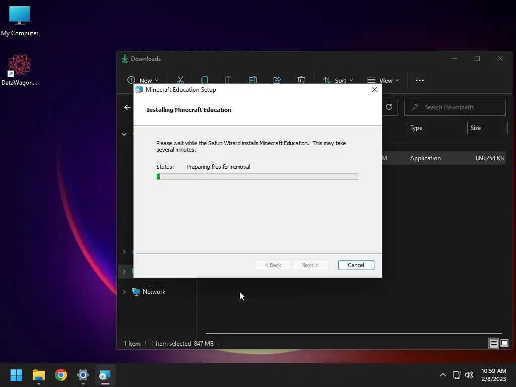The image size is (516, 387).
Task: Click the Downloads window title icon
Action: point(125,58)
